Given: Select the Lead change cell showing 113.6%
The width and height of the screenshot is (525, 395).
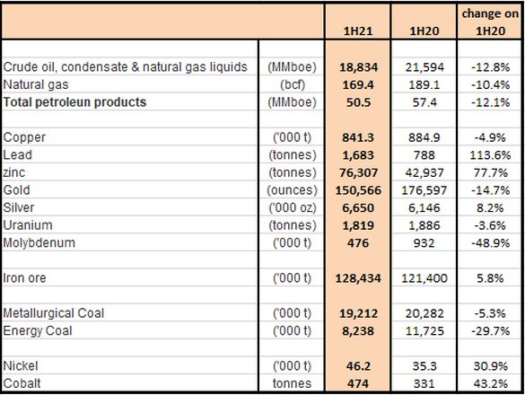Looking at the screenshot, I should (x=490, y=154).
